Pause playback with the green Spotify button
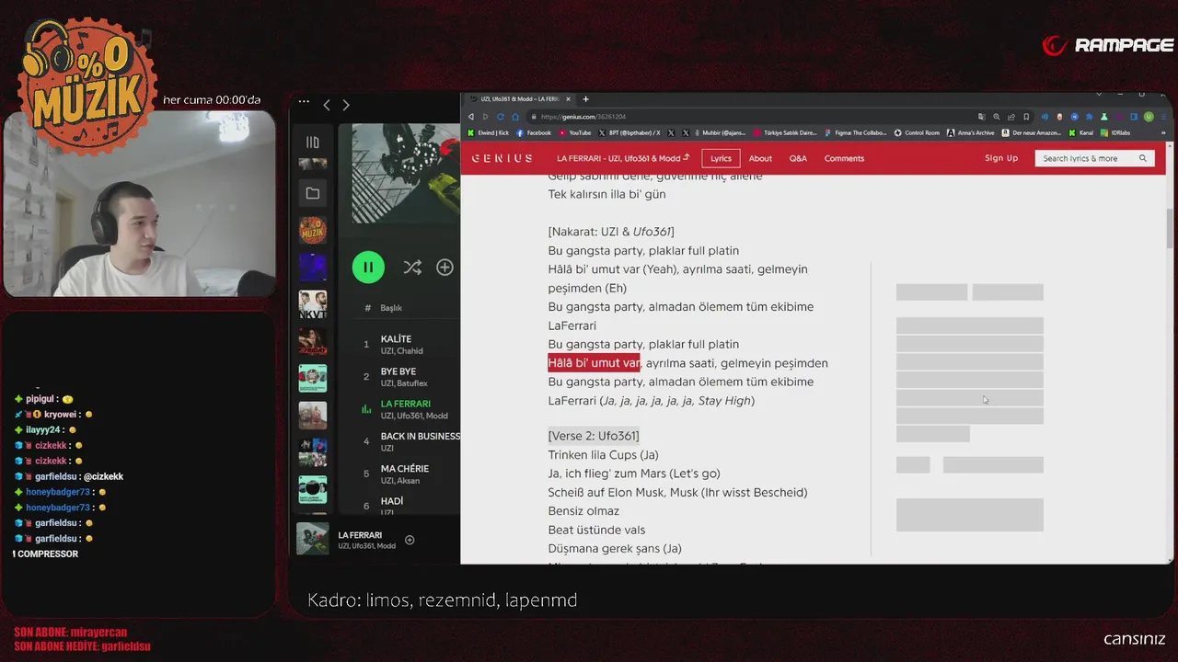 click(368, 268)
